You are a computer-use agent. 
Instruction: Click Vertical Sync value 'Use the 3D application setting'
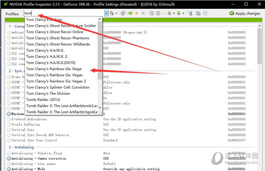click(129, 130)
